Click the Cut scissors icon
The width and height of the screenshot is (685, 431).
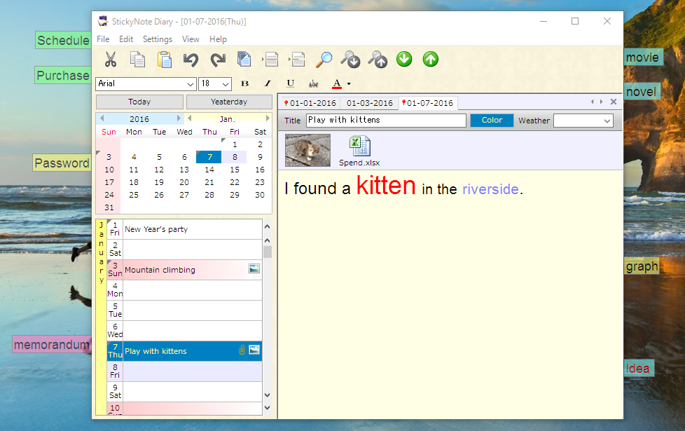pos(111,60)
